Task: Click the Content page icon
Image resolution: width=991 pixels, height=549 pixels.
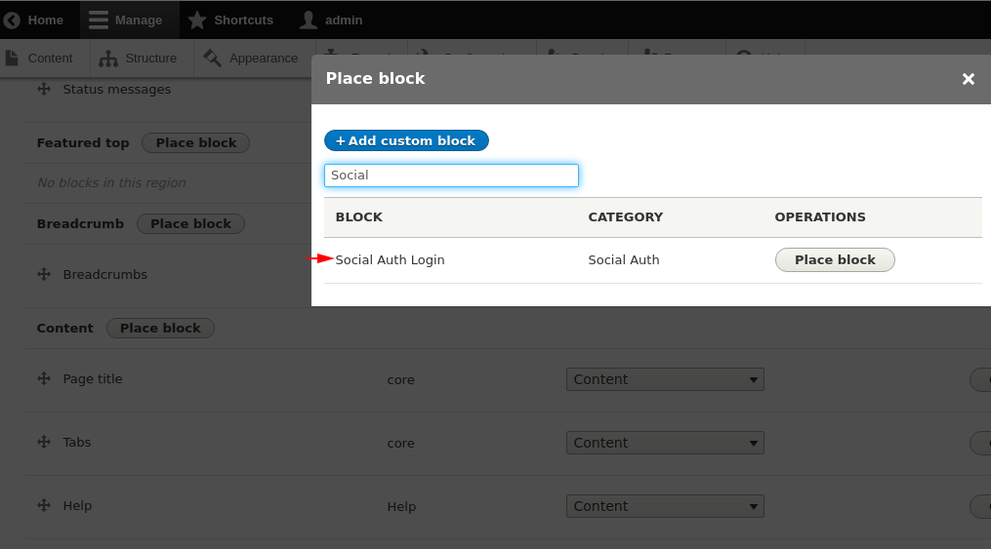Action: pos(12,59)
